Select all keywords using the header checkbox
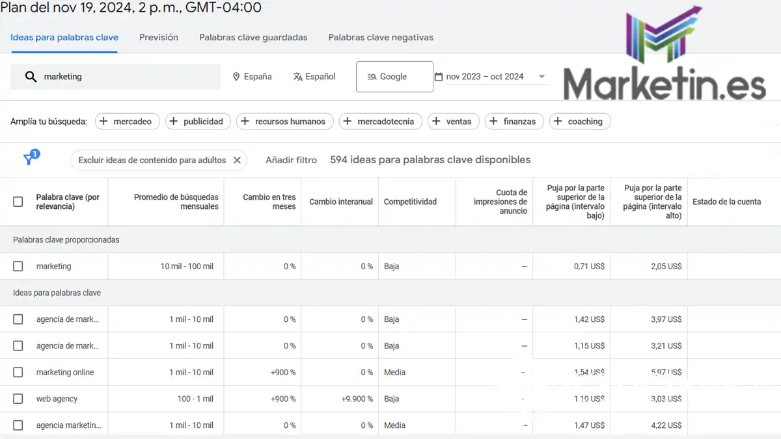 [x=18, y=202]
